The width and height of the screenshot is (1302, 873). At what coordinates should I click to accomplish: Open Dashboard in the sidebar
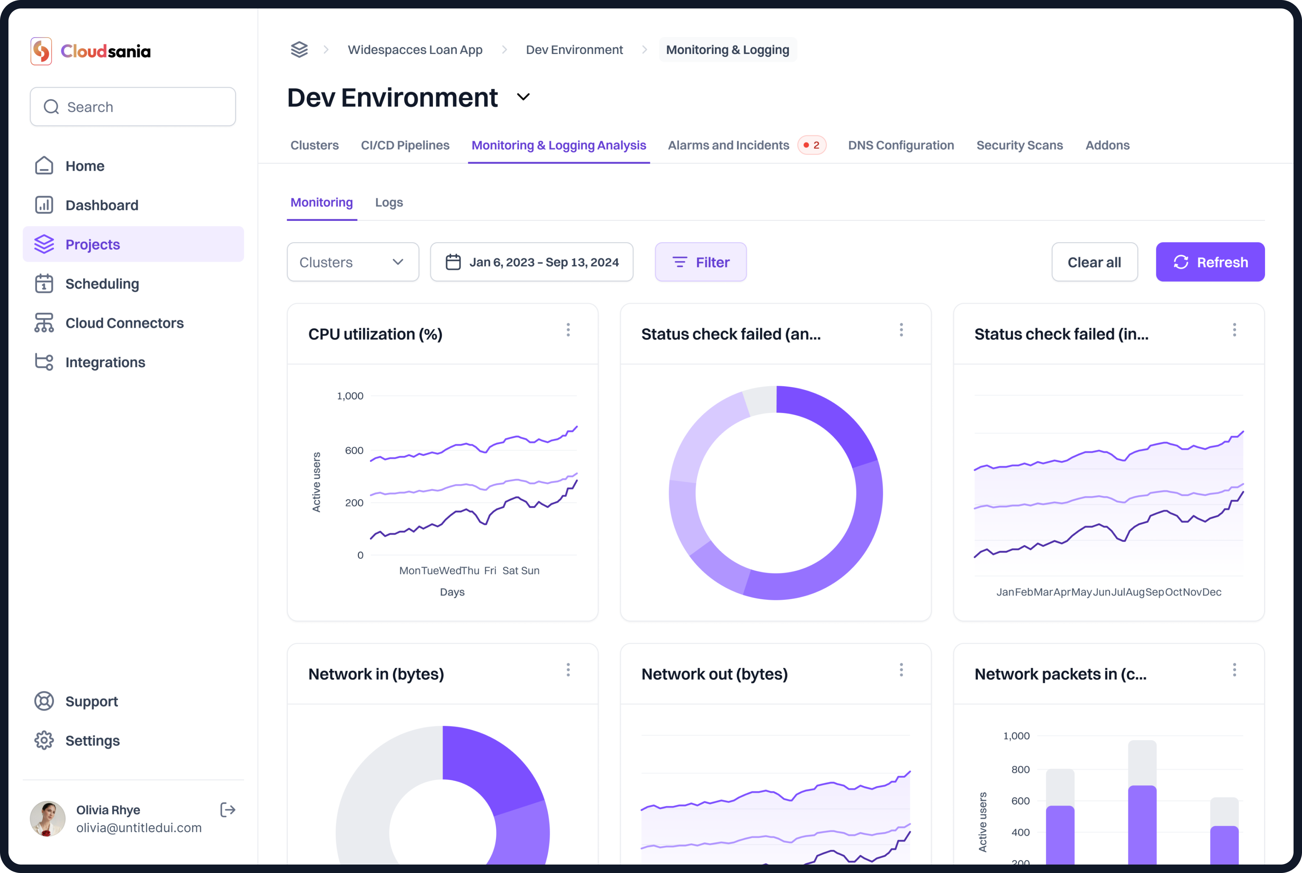pyautogui.click(x=134, y=205)
